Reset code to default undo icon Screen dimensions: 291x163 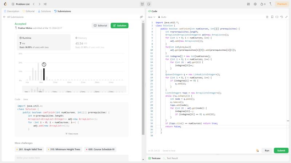(282, 17)
